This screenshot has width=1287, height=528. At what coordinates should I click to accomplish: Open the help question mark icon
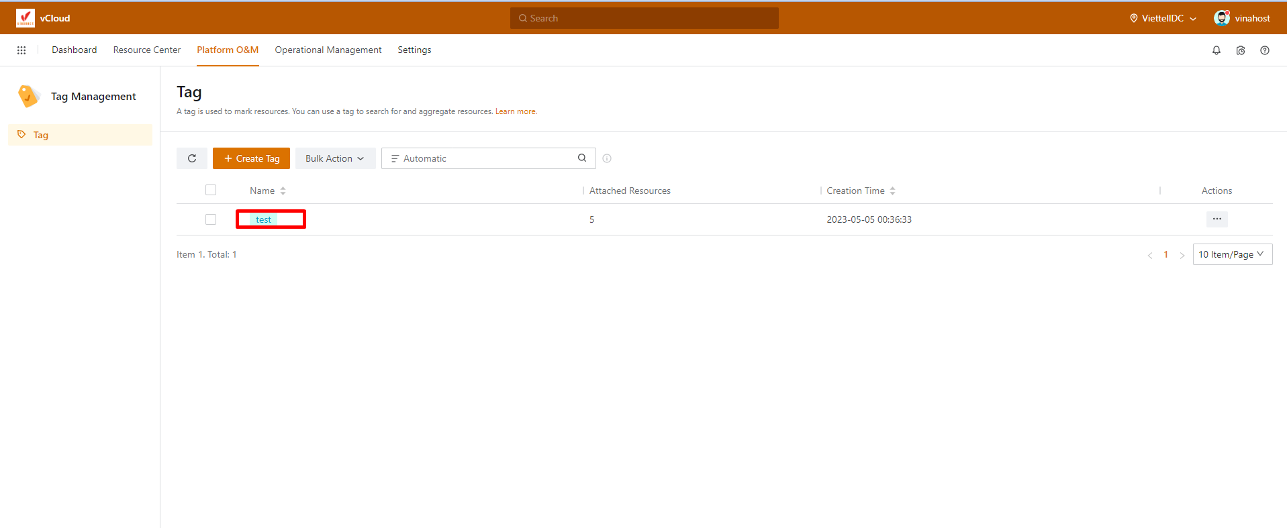1264,50
